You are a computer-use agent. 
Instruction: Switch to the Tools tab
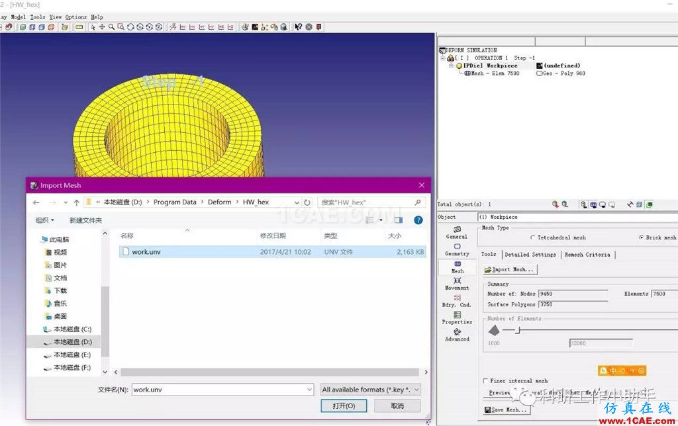click(x=489, y=255)
